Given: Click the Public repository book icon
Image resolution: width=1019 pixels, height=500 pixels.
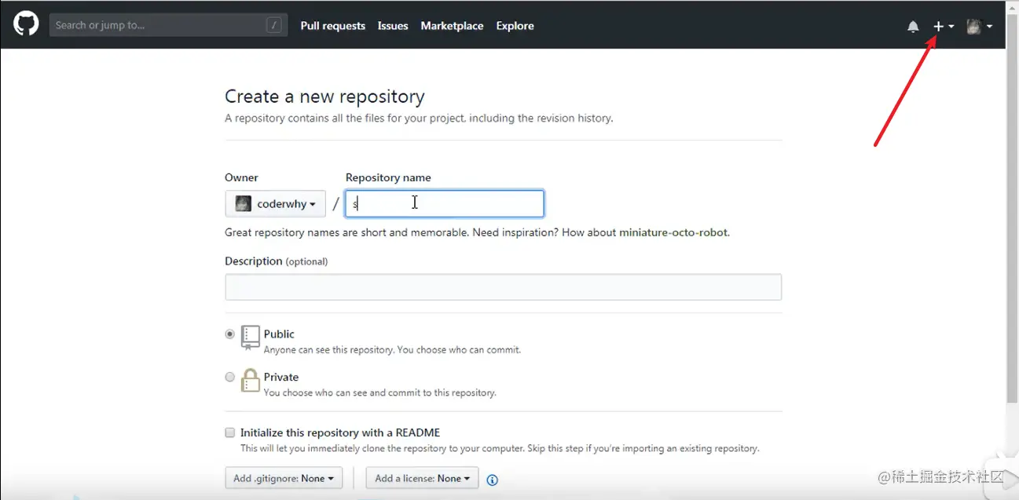Looking at the screenshot, I should pos(251,337).
